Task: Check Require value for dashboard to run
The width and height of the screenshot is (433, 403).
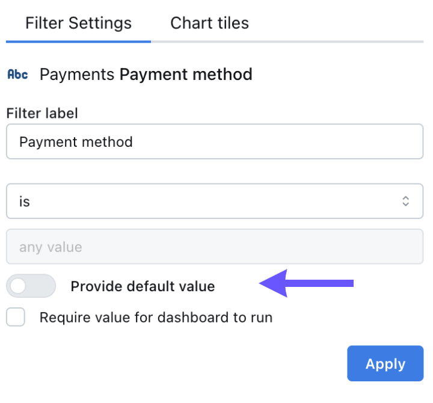Action: [16, 317]
